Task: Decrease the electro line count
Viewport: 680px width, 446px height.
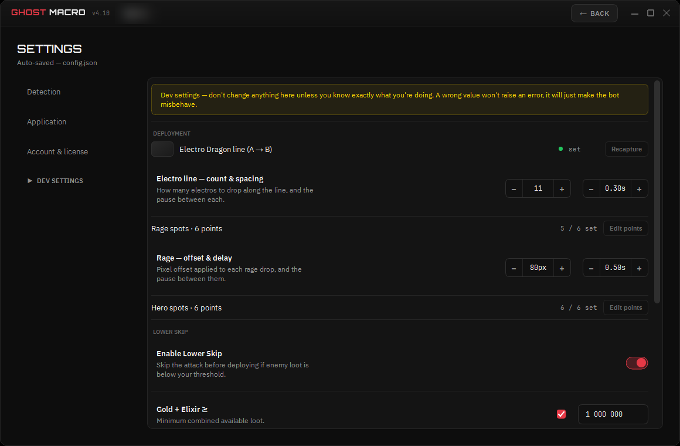Action: (514, 188)
